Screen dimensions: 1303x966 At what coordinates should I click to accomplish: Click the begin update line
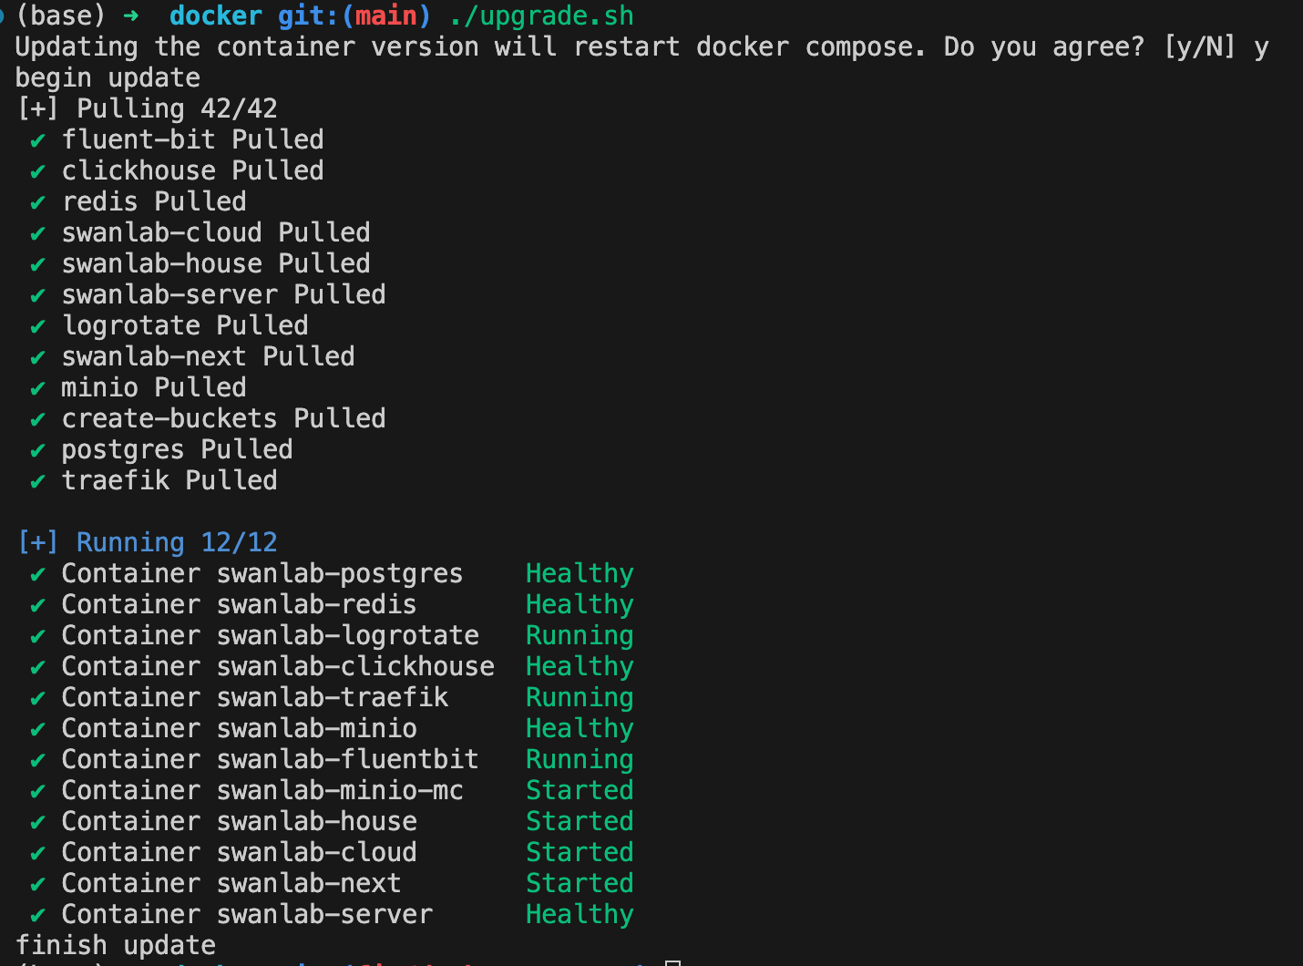pos(108,78)
